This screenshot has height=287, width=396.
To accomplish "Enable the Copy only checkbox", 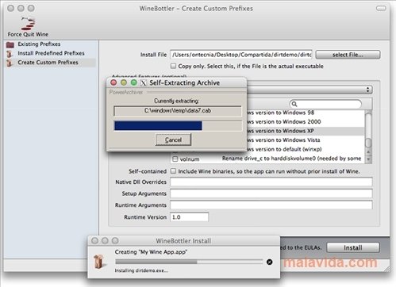I will [173, 66].
